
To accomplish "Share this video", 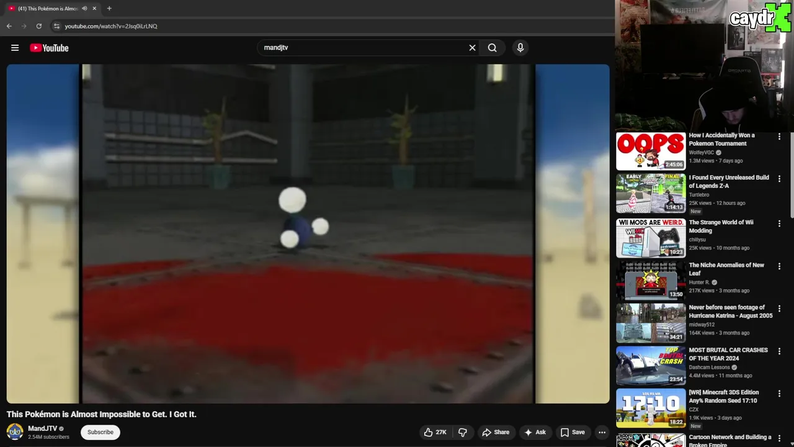I will point(496,432).
